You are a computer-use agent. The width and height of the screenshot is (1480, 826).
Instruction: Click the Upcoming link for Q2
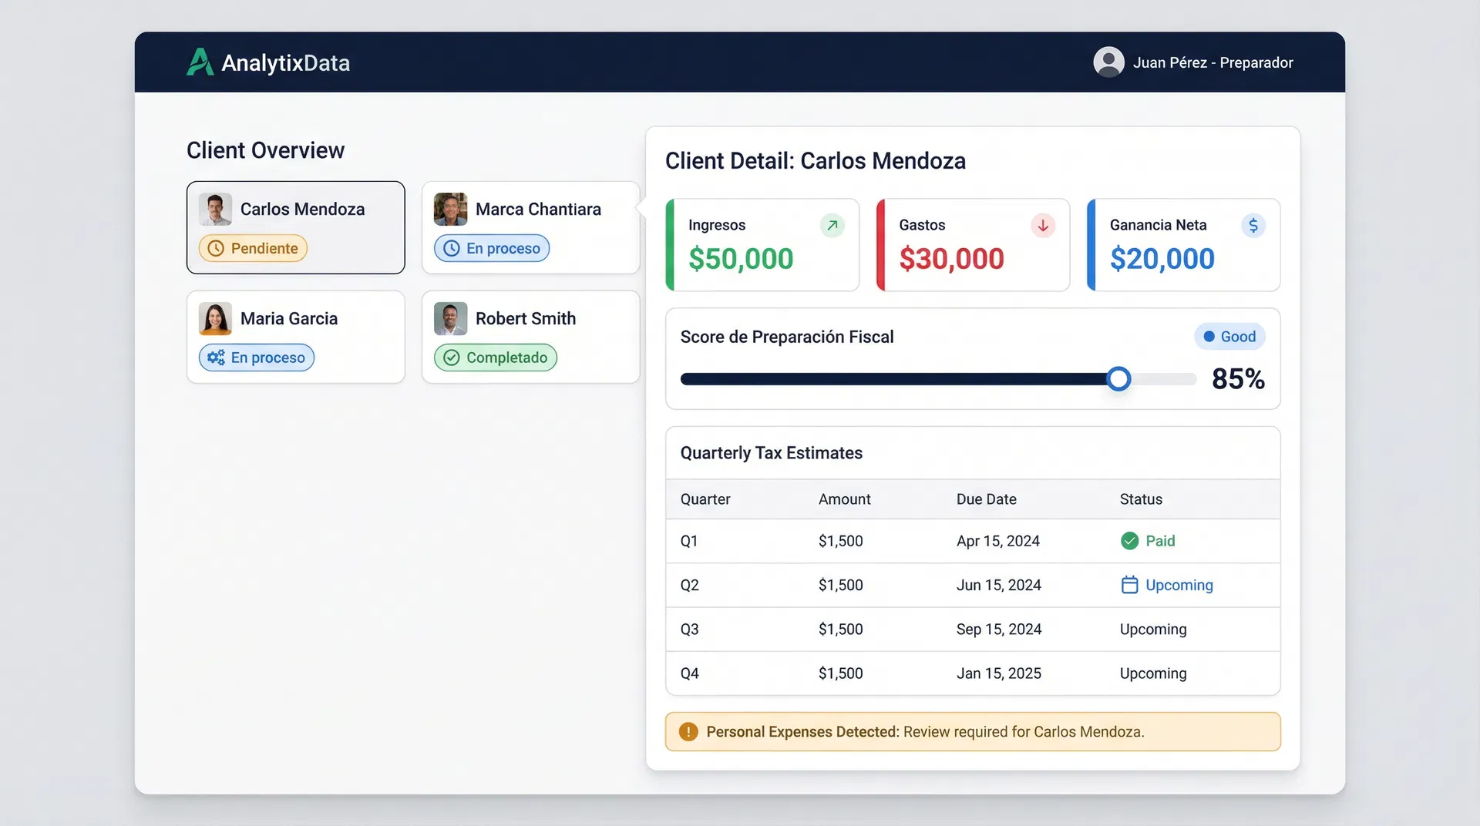[1179, 585]
